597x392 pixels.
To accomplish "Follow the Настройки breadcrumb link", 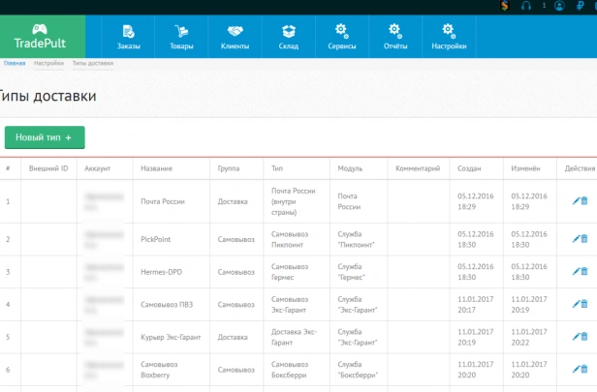I will click(48, 63).
